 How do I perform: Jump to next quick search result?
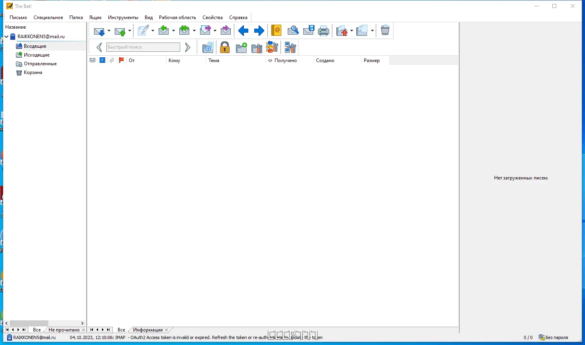[x=188, y=47]
